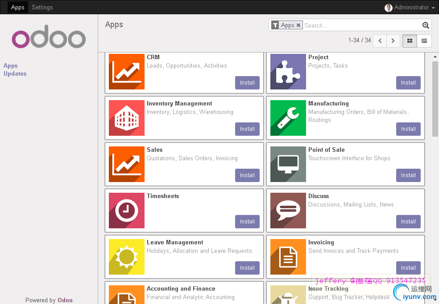Viewport: 439px width, 304px height.
Task: Remove the Apps filter tag
Action: tap(298, 25)
